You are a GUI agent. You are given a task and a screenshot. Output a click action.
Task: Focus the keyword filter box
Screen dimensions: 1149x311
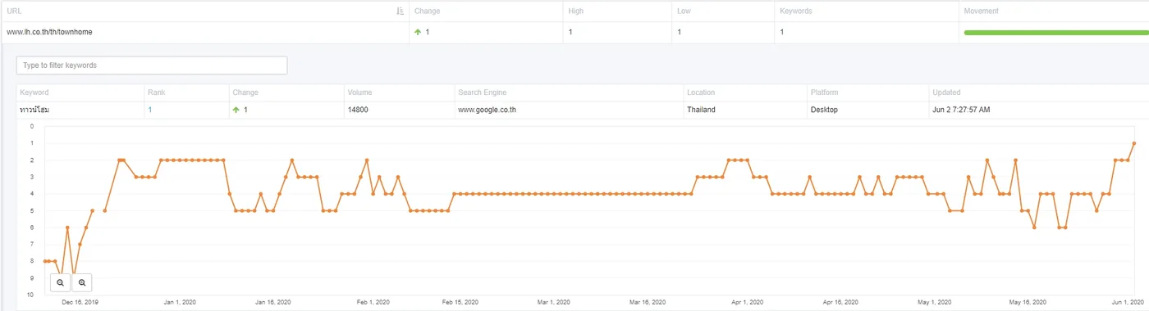[152, 65]
